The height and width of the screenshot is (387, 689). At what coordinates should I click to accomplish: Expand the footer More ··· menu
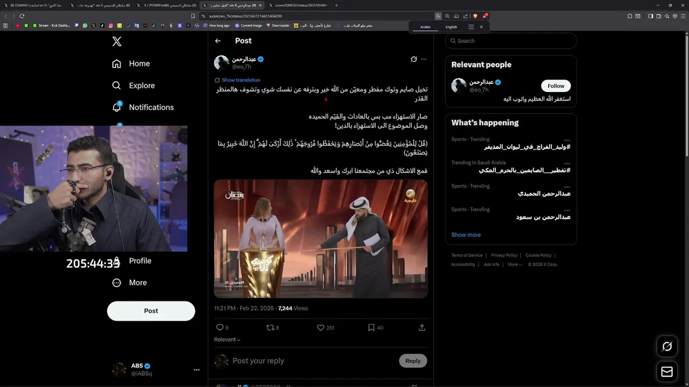(x=515, y=264)
